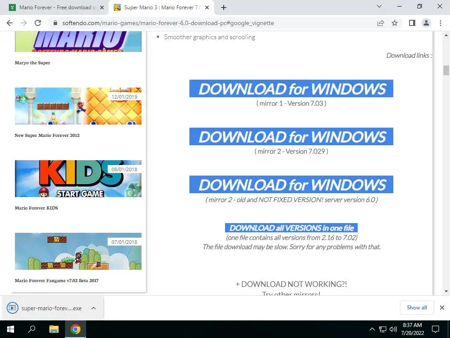View site security lock information
450x338 pixels.
[x=55, y=23]
